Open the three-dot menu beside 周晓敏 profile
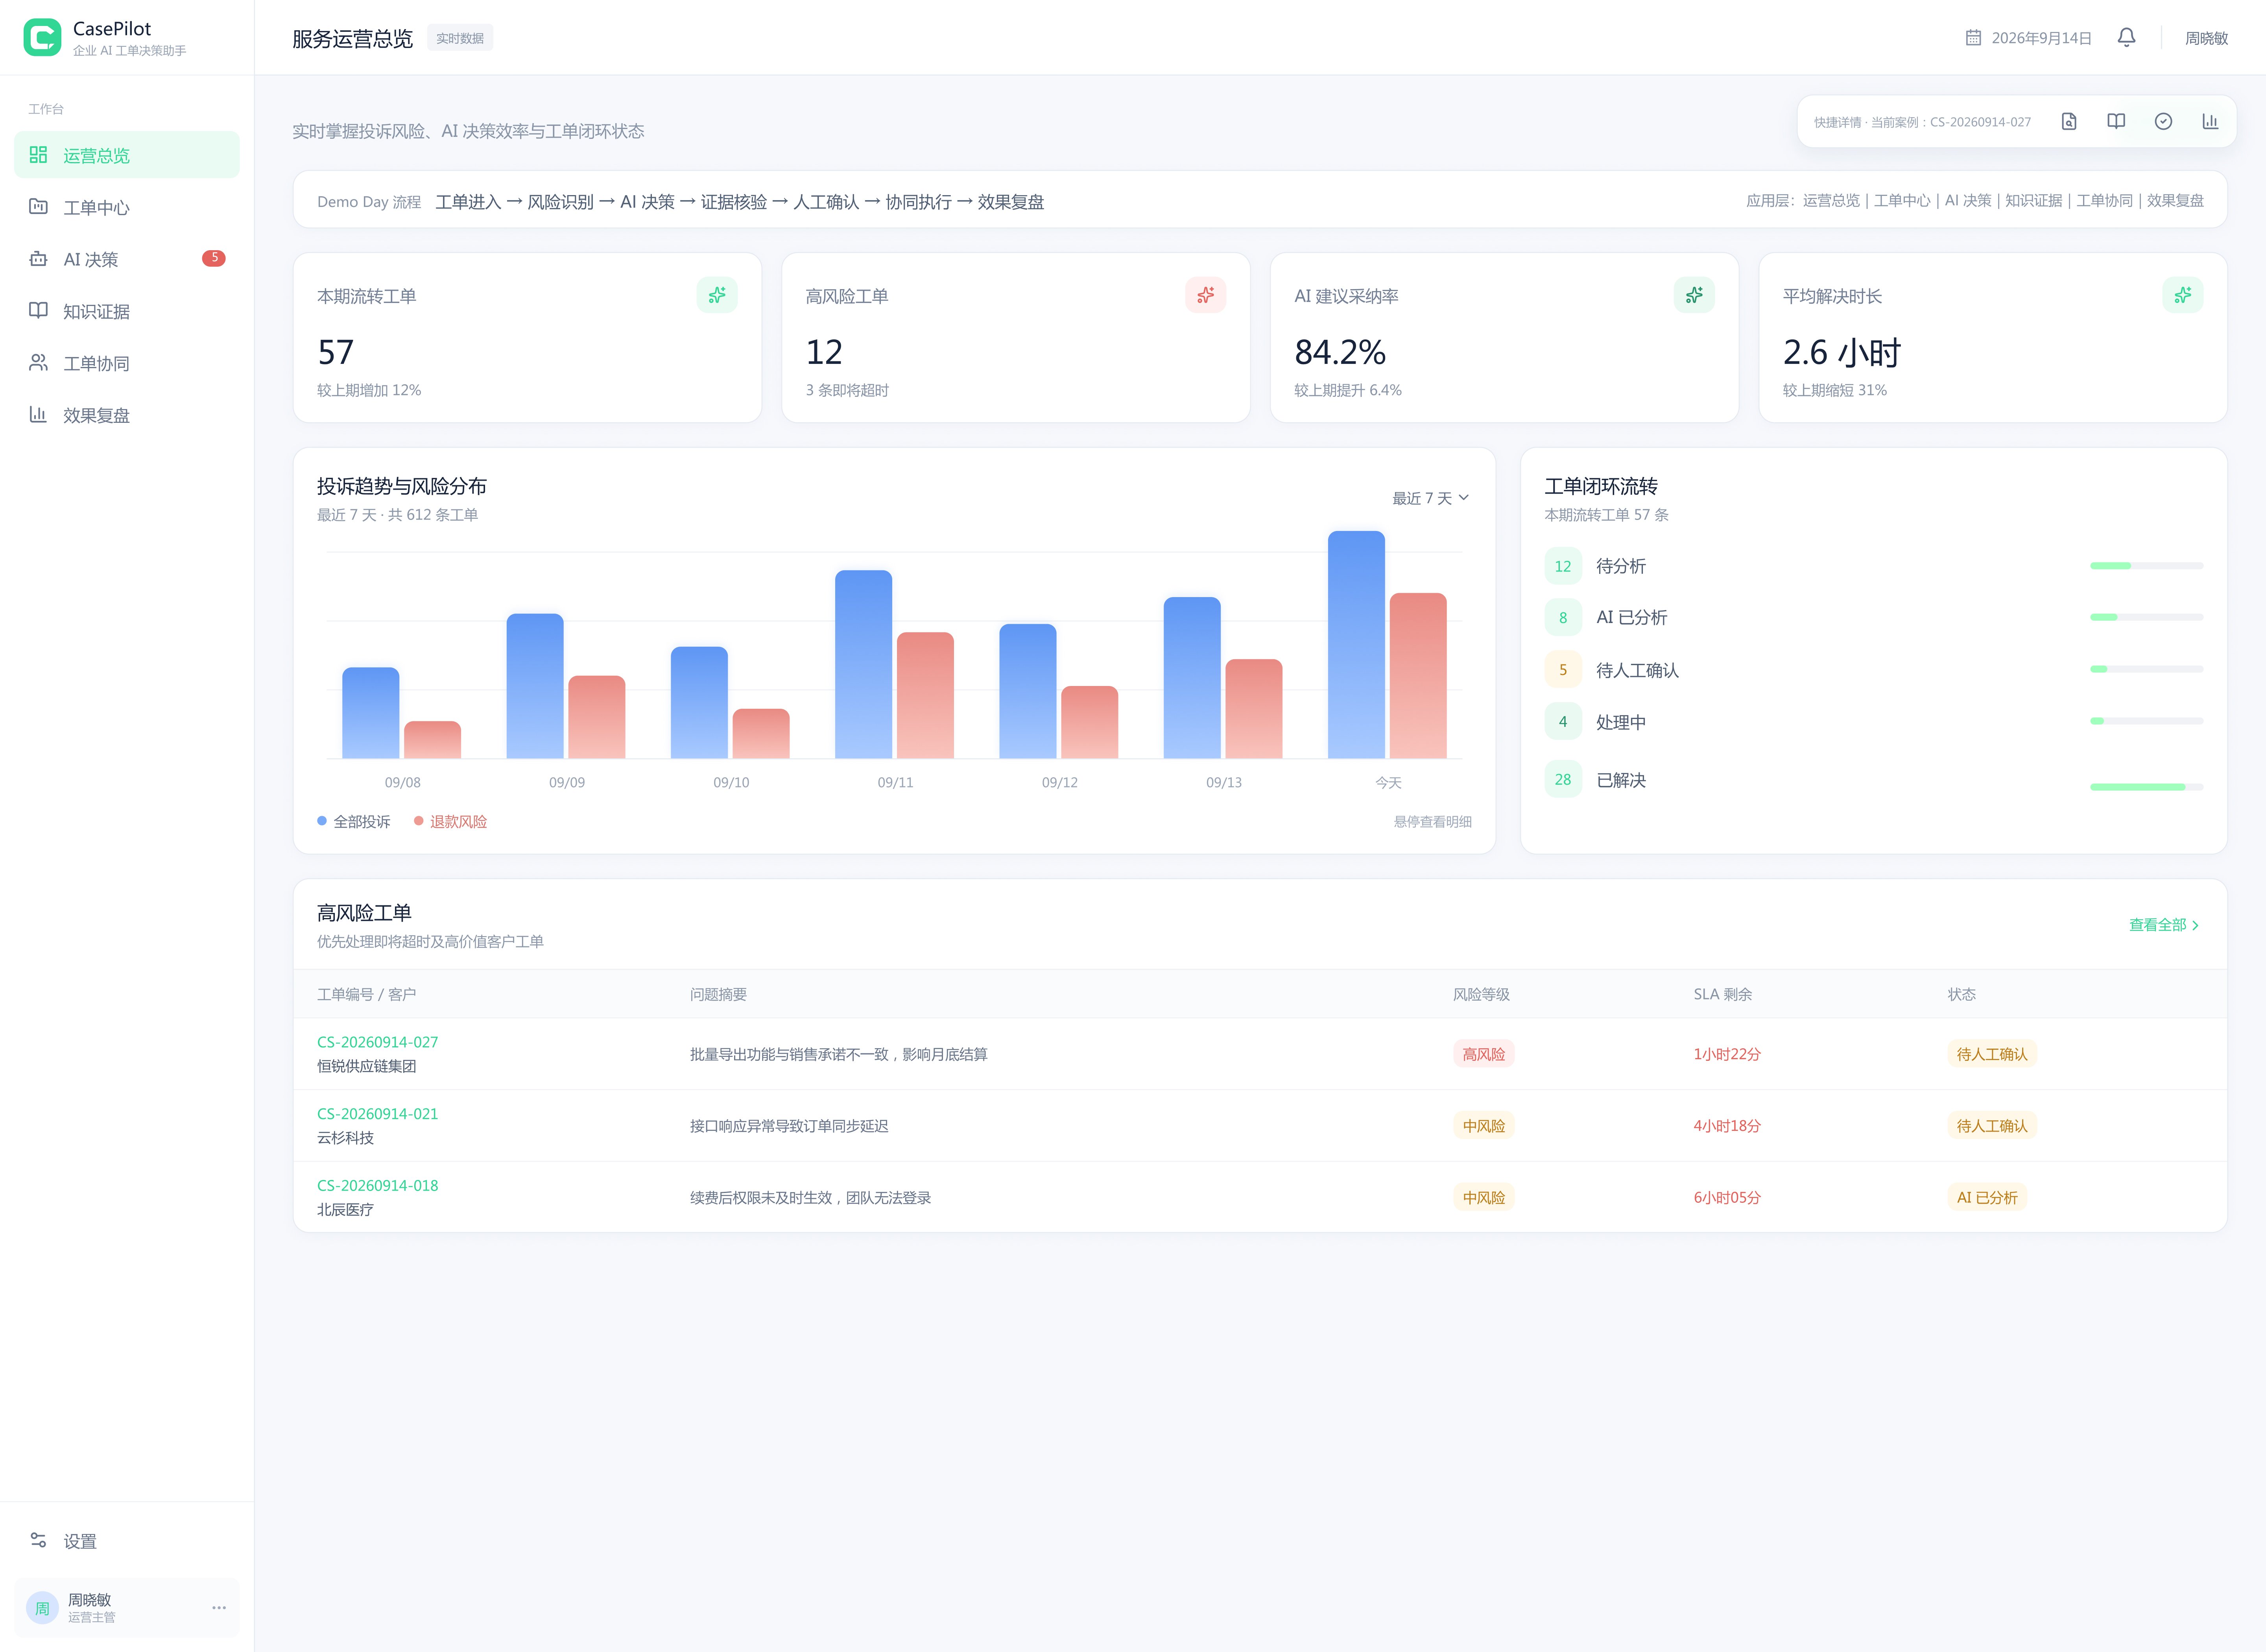This screenshot has height=1652, width=2266. coord(219,1608)
